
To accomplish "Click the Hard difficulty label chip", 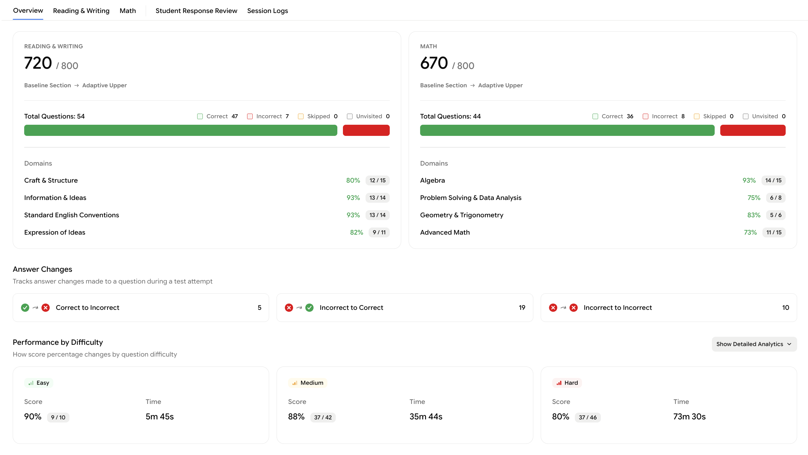I will click(x=567, y=383).
